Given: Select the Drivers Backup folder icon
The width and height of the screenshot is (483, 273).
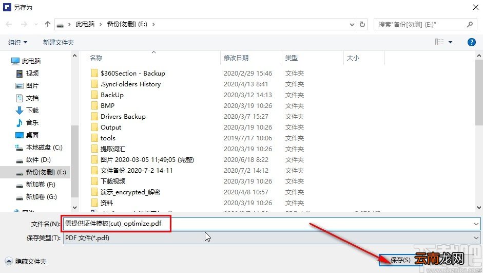Looking at the screenshot, I should click(x=94, y=116).
